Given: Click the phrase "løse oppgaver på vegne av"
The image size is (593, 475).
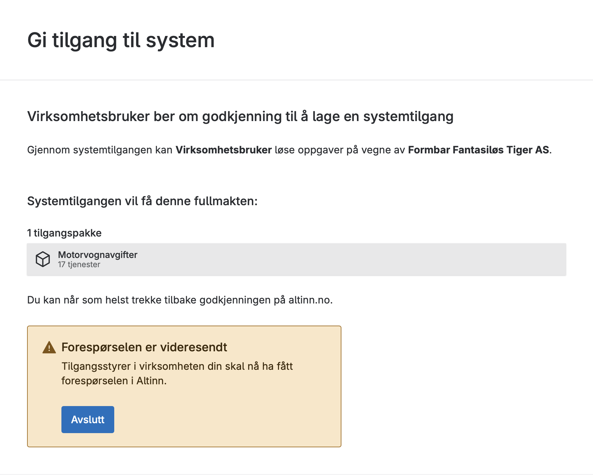Looking at the screenshot, I should click(x=340, y=150).
